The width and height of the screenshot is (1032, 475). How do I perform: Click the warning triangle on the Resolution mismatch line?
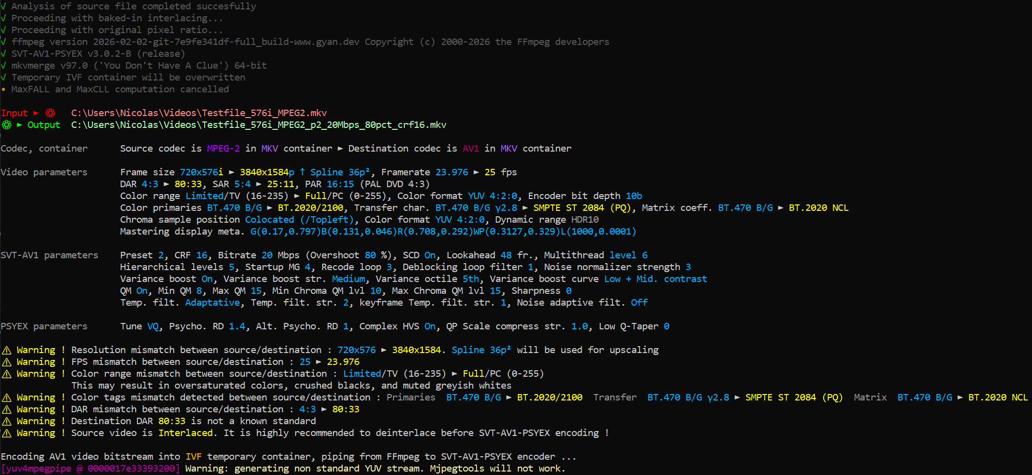tap(6, 350)
